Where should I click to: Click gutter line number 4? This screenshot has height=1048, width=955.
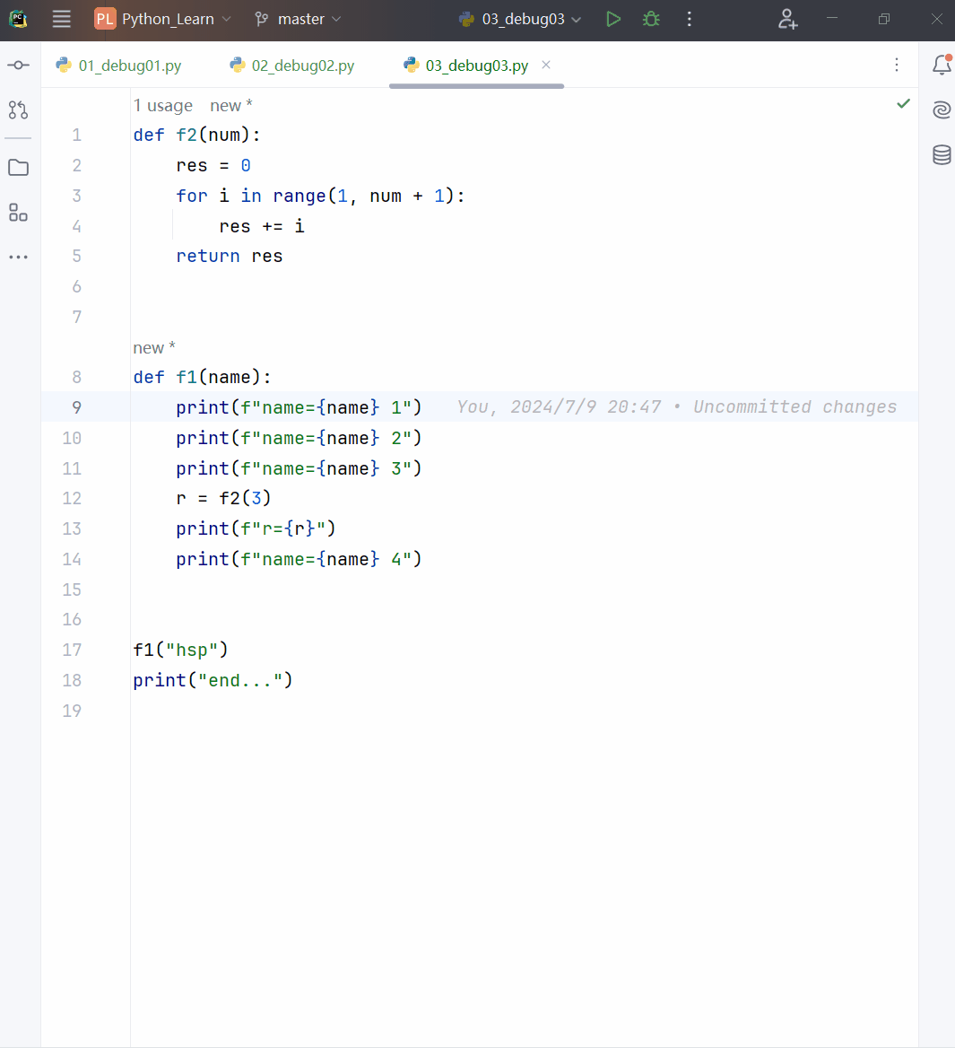pyautogui.click(x=77, y=227)
